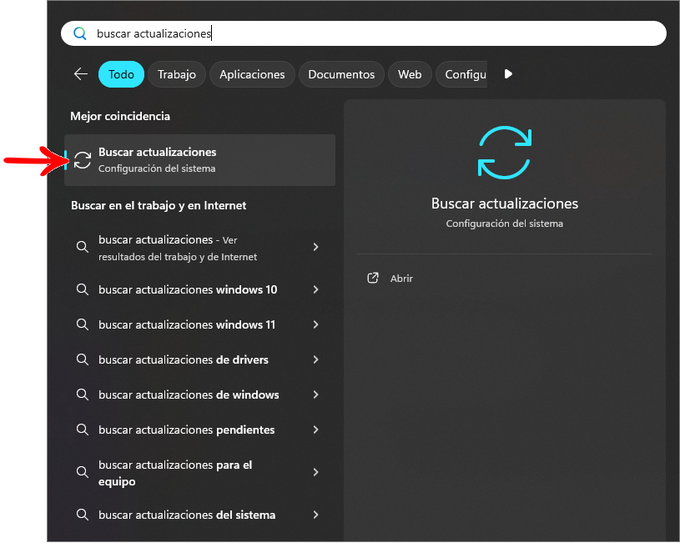Expand the 'windows 11' suggestion chevron

(x=315, y=324)
